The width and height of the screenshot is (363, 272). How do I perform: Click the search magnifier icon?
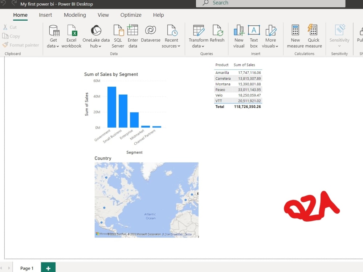pyautogui.click(x=205, y=3)
